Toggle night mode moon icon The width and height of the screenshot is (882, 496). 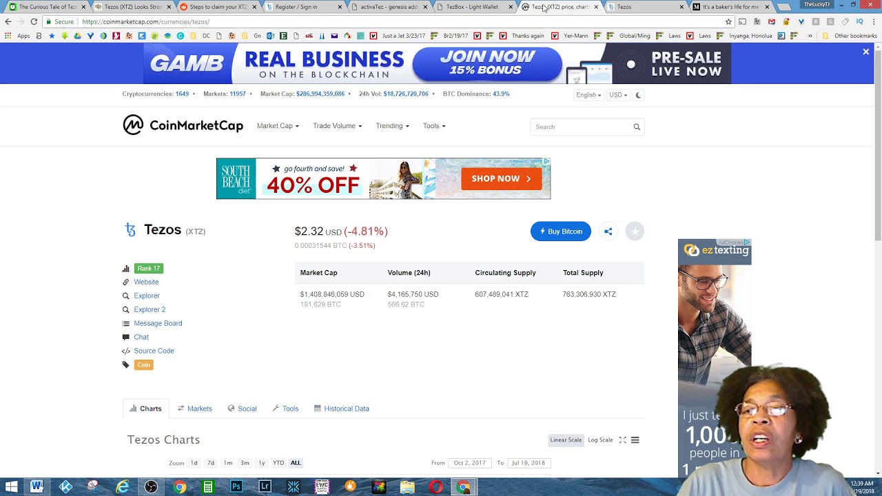pos(638,95)
